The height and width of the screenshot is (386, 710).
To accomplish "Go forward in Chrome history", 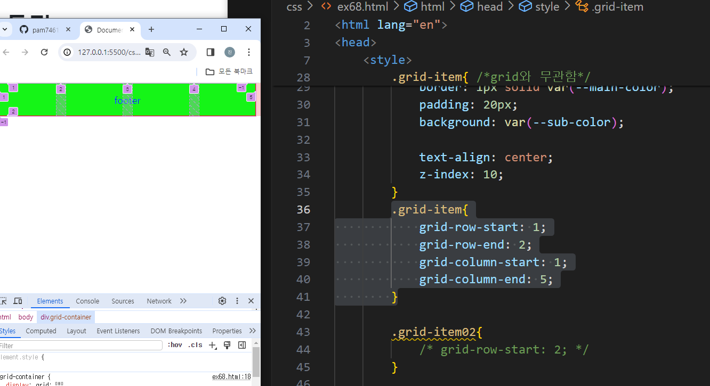I will pyautogui.click(x=25, y=52).
